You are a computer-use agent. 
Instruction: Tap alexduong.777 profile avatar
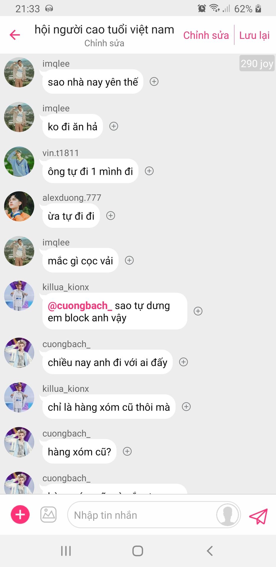pyautogui.click(x=19, y=206)
